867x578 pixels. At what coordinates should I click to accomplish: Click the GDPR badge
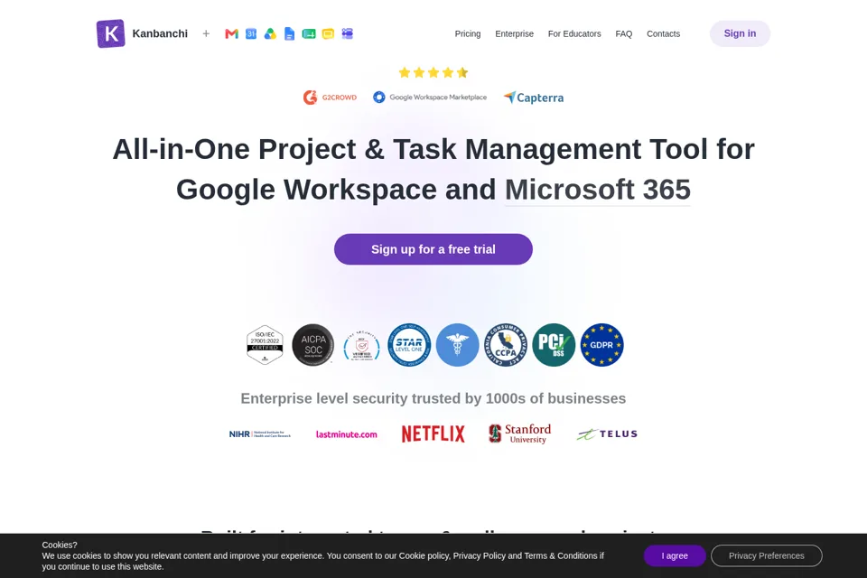tap(601, 345)
